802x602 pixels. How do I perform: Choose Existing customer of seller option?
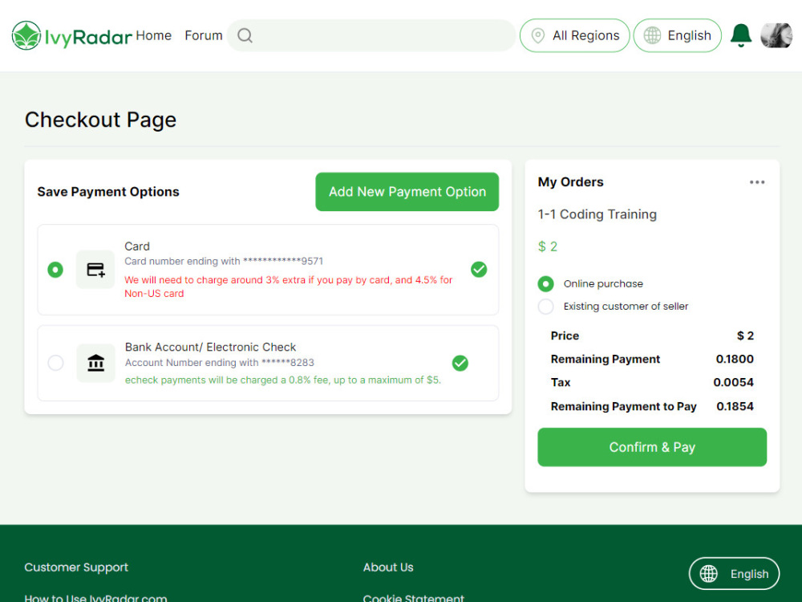[x=545, y=306]
